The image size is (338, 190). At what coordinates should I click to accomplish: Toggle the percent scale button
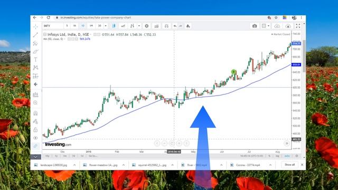tap(269, 156)
